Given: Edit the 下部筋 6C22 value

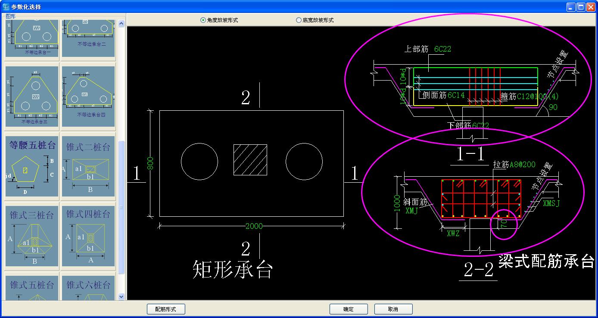Looking at the screenshot, I should 480,125.
